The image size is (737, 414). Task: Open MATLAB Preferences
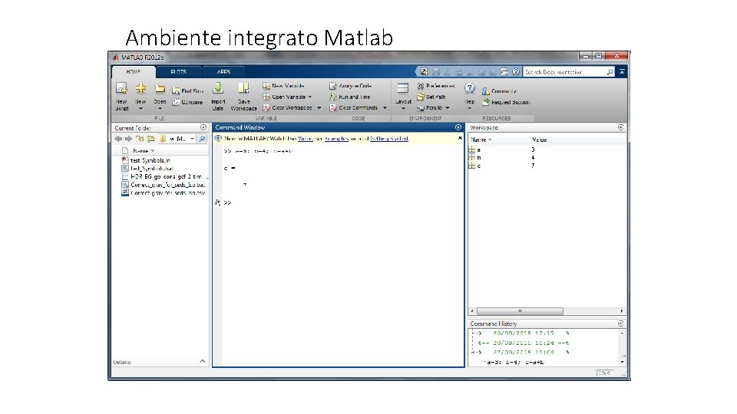pyautogui.click(x=436, y=86)
